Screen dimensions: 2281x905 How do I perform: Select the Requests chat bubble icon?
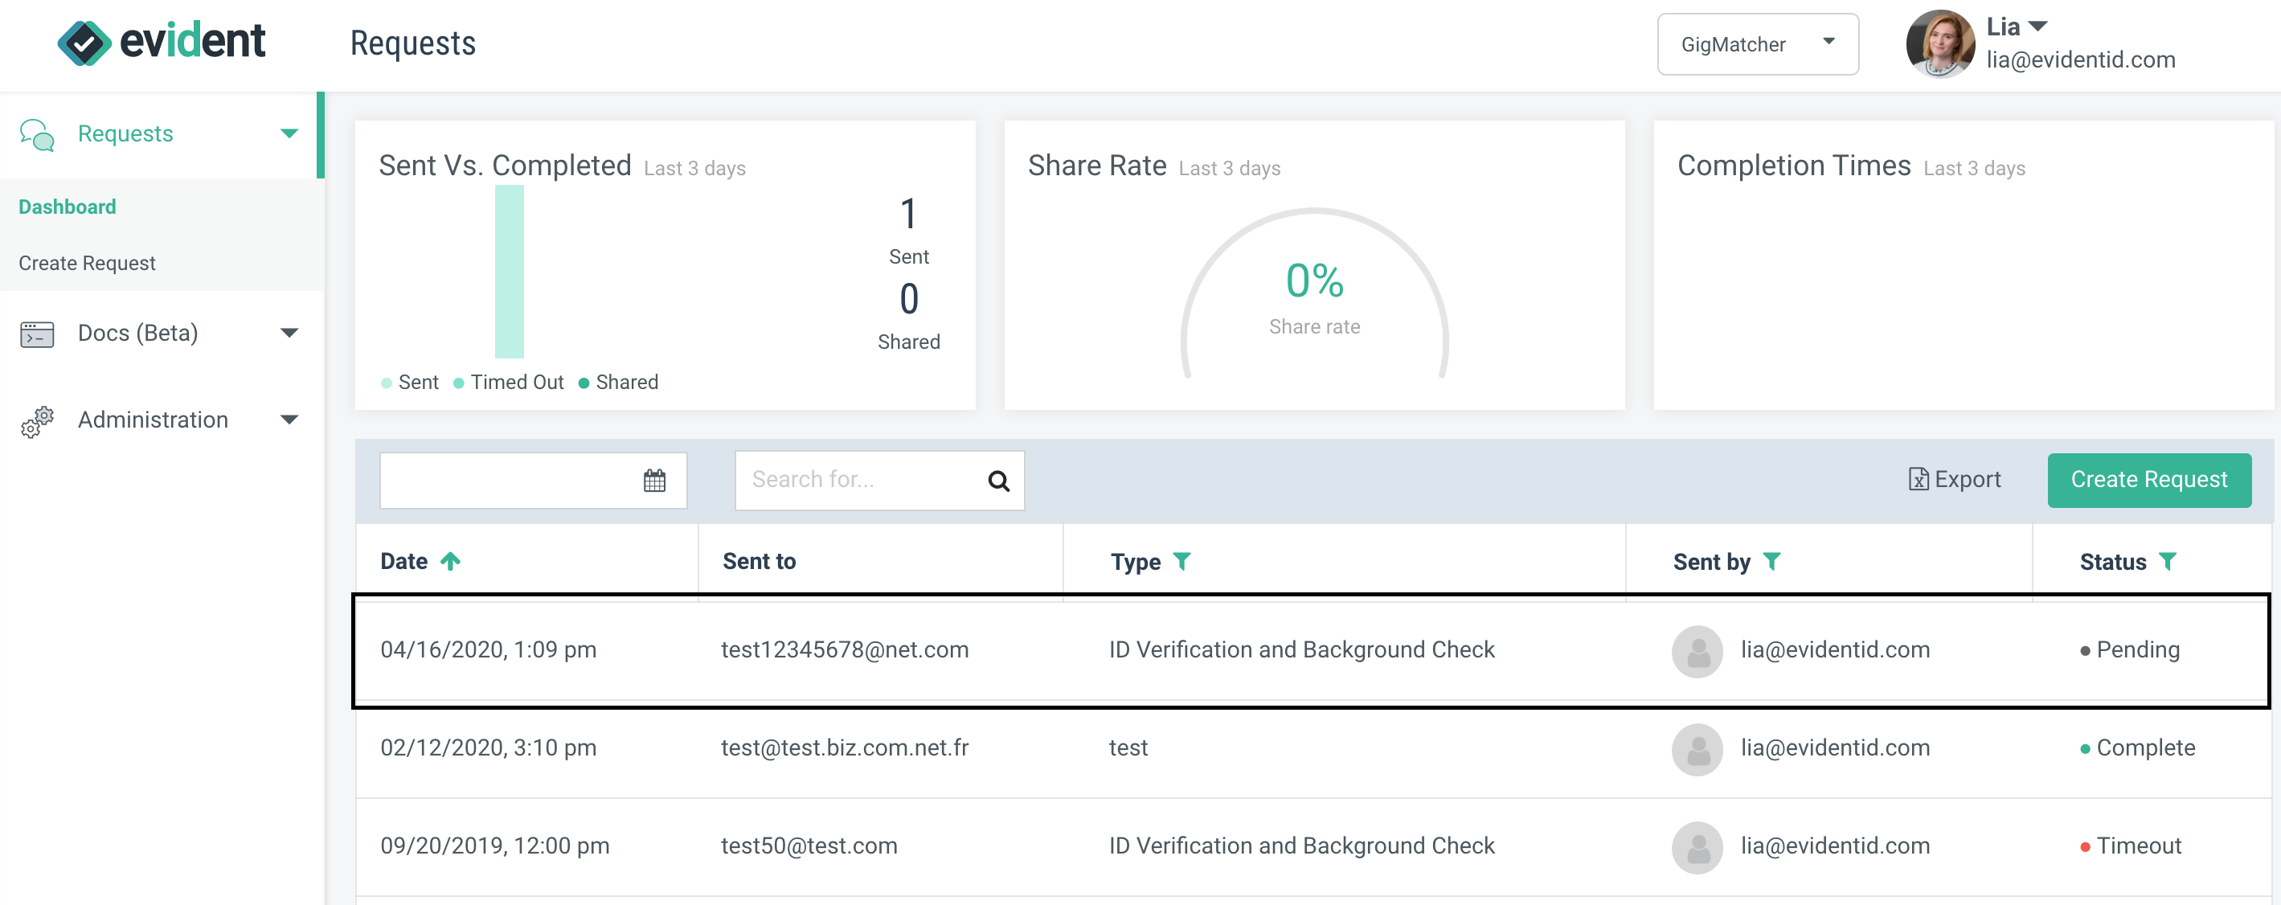pyautogui.click(x=36, y=133)
